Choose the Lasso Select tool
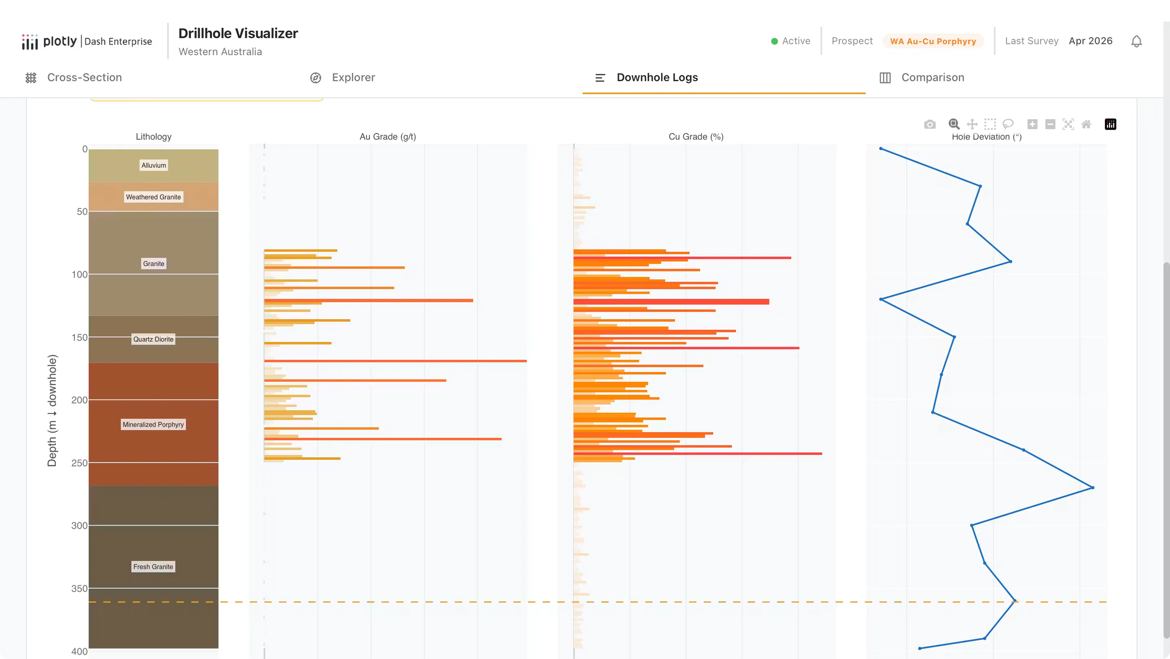 pyautogui.click(x=1008, y=124)
